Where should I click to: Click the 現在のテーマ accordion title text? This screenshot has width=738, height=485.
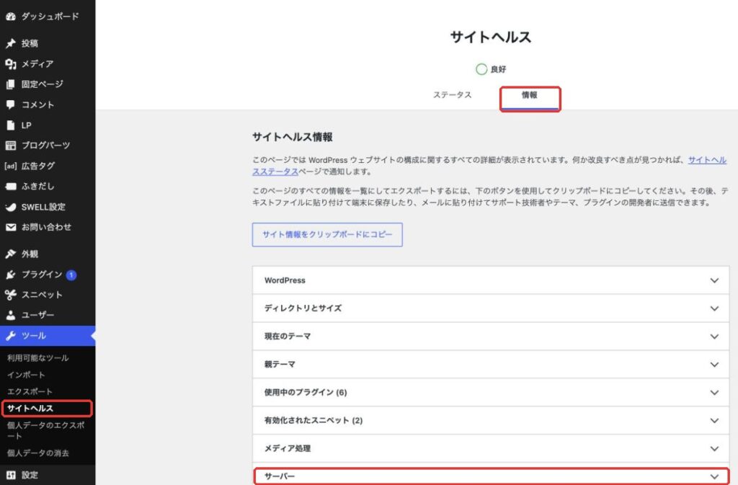click(288, 337)
